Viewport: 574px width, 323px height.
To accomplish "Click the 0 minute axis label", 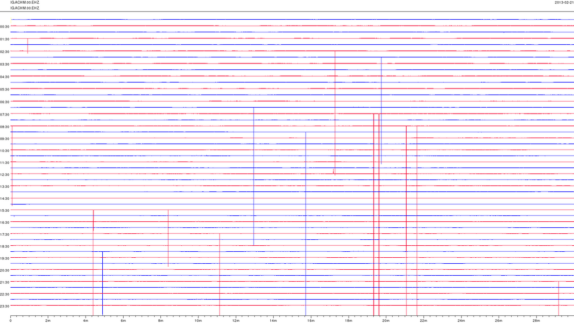I will (x=11, y=321).
